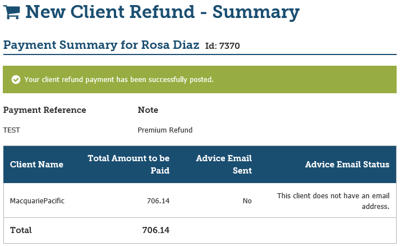400x246 pixels.
Task: Click the successfully posted confirmation message
Action: pyautogui.click(x=119, y=79)
